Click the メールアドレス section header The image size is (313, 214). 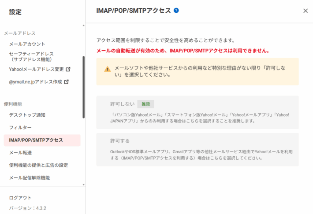click(20, 33)
